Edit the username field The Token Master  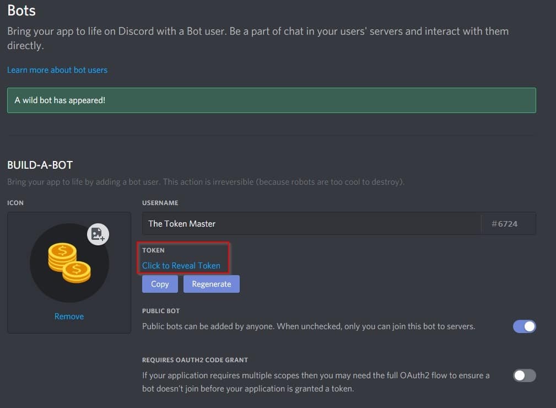311,223
